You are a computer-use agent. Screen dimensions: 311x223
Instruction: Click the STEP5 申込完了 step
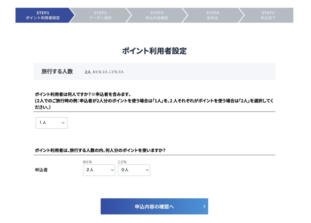tap(268, 15)
